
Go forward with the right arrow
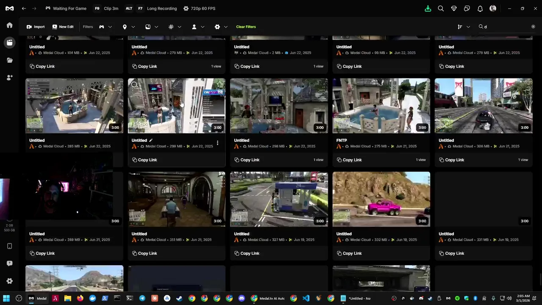[34, 8]
